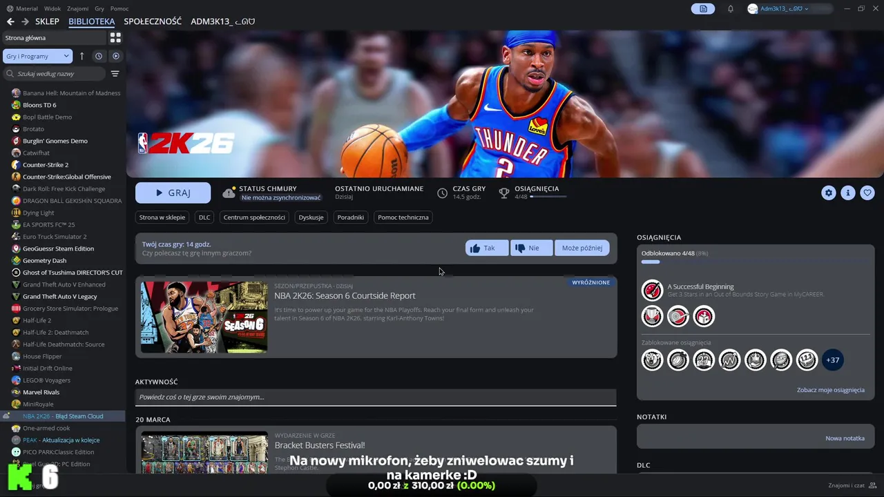
Task: Open the DLC page button
Action: [204, 217]
